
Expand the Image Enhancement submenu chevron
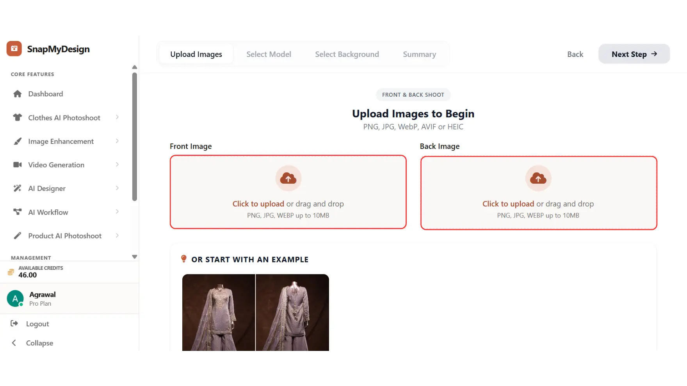(x=117, y=141)
